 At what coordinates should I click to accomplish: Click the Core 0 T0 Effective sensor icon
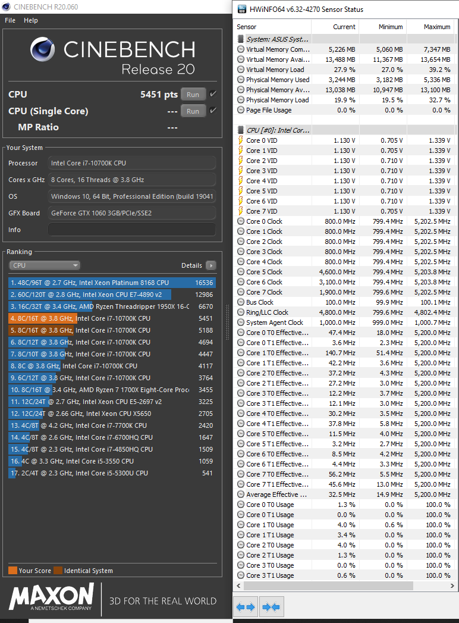click(241, 333)
